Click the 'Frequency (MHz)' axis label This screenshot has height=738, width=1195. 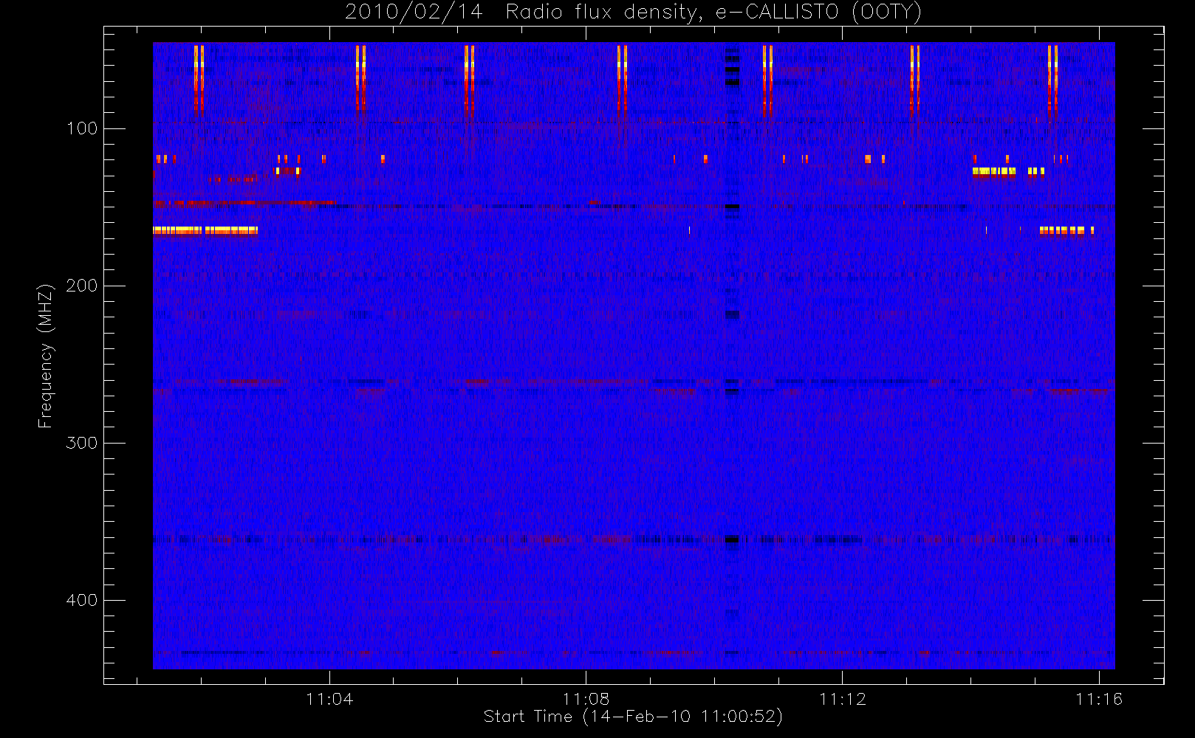[x=46, y=356]
